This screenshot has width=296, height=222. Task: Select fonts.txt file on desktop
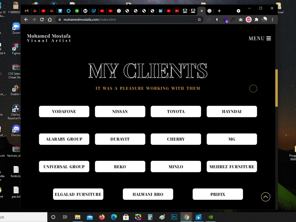(x=16, y=172)
